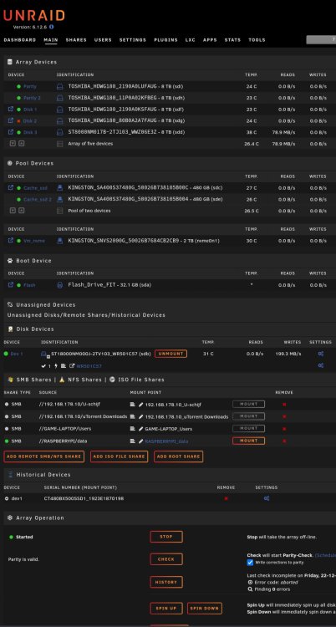This screenshot has width=336, height=627.
Task: Click second toggle under Array Devices list
Action: [x=22, y=144]
